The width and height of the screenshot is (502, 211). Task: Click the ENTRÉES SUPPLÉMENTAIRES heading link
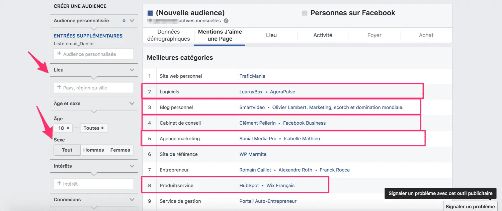coord(88,36)
